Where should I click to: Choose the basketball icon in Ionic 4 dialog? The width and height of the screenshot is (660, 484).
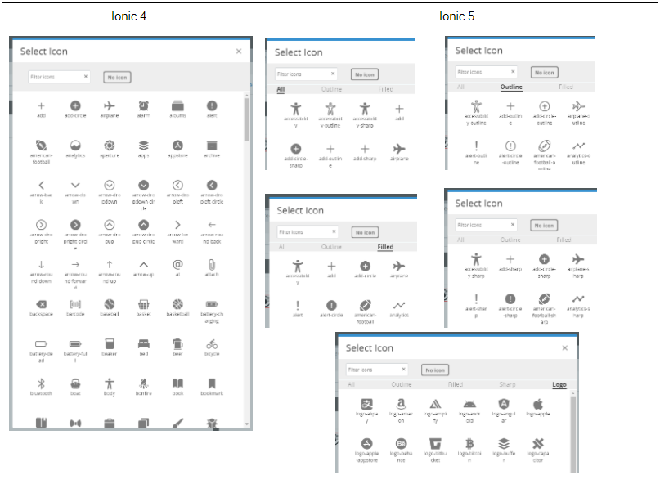click(177, 304)
